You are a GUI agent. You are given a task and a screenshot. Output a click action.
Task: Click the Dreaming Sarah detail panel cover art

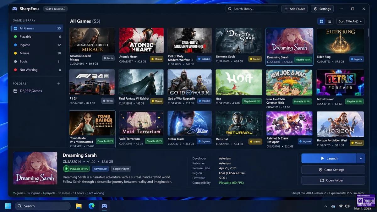click(x=35, y=168)
